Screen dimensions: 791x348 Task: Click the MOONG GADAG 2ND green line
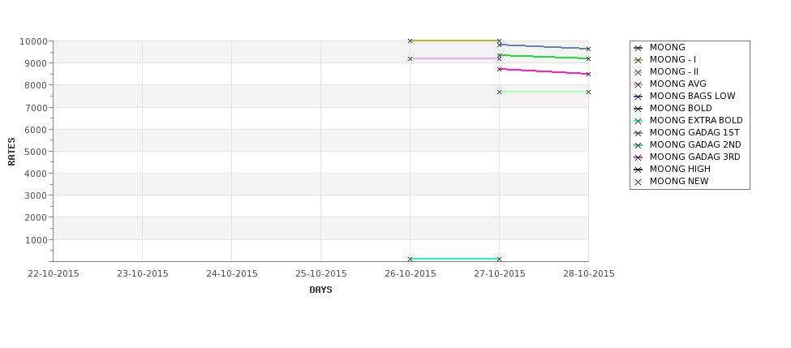click(x=544, y=57)
